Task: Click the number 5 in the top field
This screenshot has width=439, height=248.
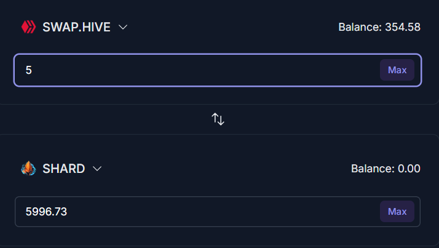Action: (x=28, y=70)
